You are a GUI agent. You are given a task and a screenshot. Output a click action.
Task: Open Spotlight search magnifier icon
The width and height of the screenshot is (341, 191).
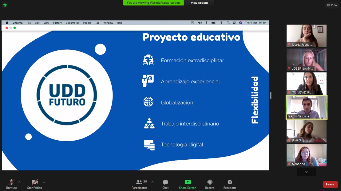[x=228, y=23]
